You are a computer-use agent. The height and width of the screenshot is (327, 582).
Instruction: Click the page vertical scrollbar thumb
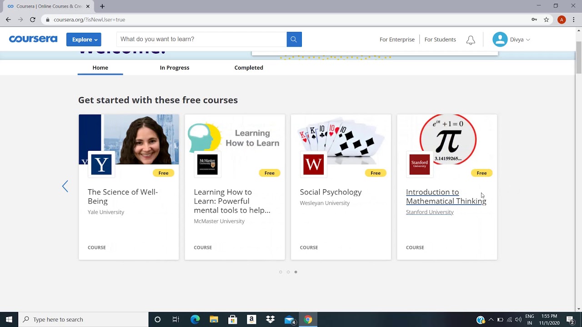[579, 57]
